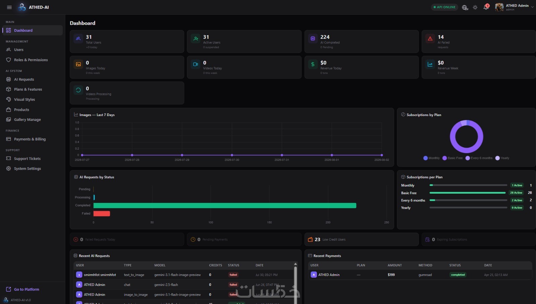
Task: Click the Videos Today camera icon
Action: pyautogui.click(x=196, y=64)
